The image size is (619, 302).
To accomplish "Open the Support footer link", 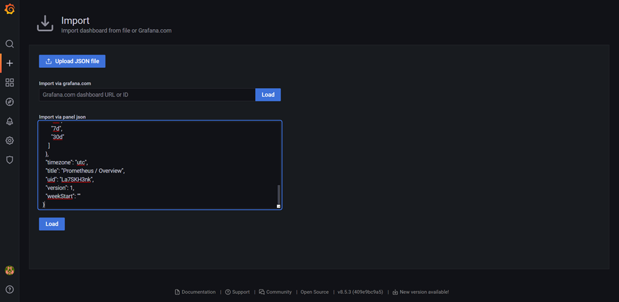I will tap(237, 292).
